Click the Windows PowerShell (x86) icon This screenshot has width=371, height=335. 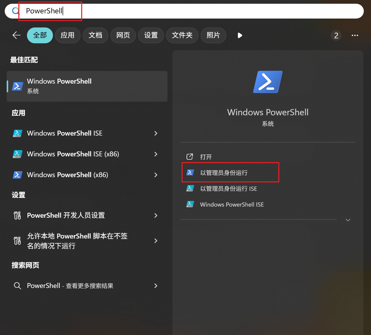pos(17,175)
